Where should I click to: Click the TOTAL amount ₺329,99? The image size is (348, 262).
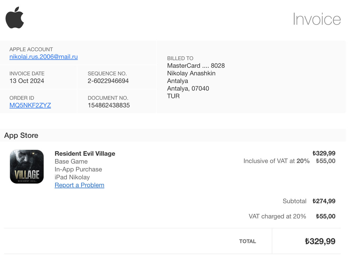tap(320, 241)
